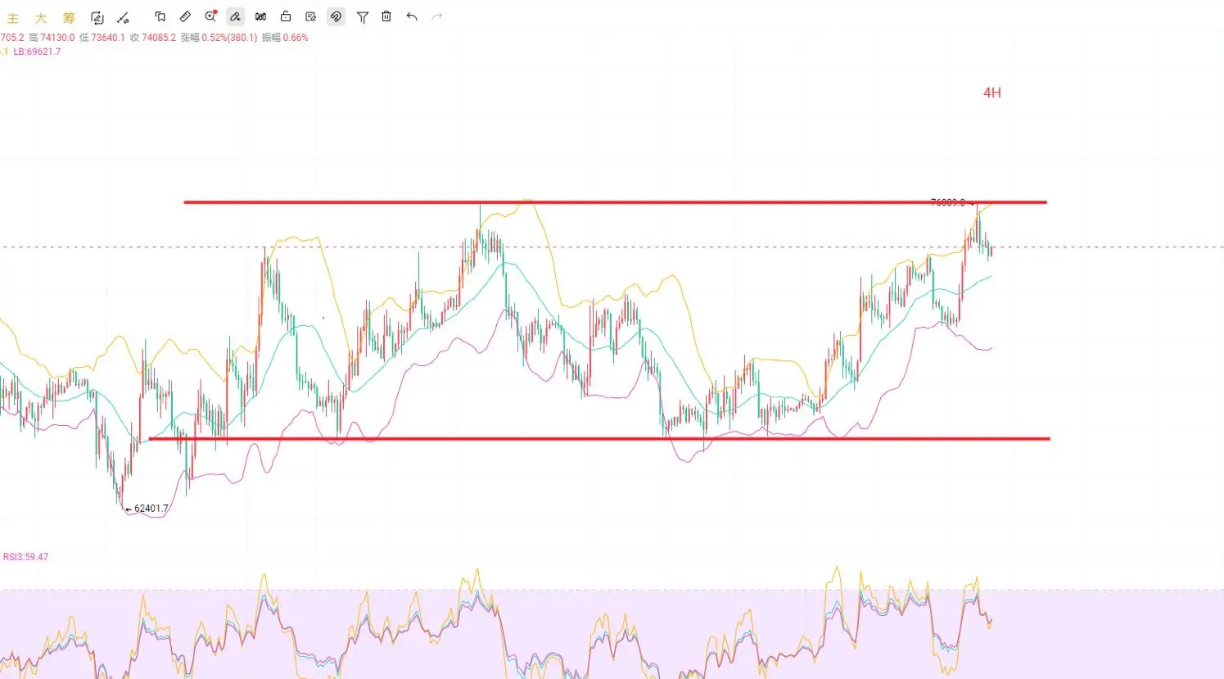Select the 筹 chip distribution button
Viewport: 1224px width, 679px height.
point(69,17)
